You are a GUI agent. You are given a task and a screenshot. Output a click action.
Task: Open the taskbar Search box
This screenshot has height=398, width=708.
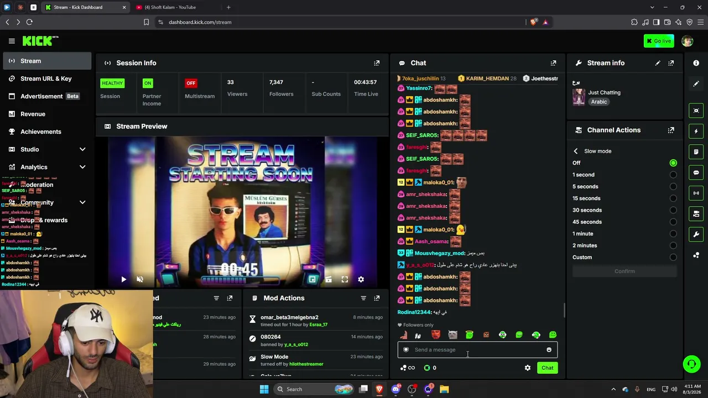(313, 389)
